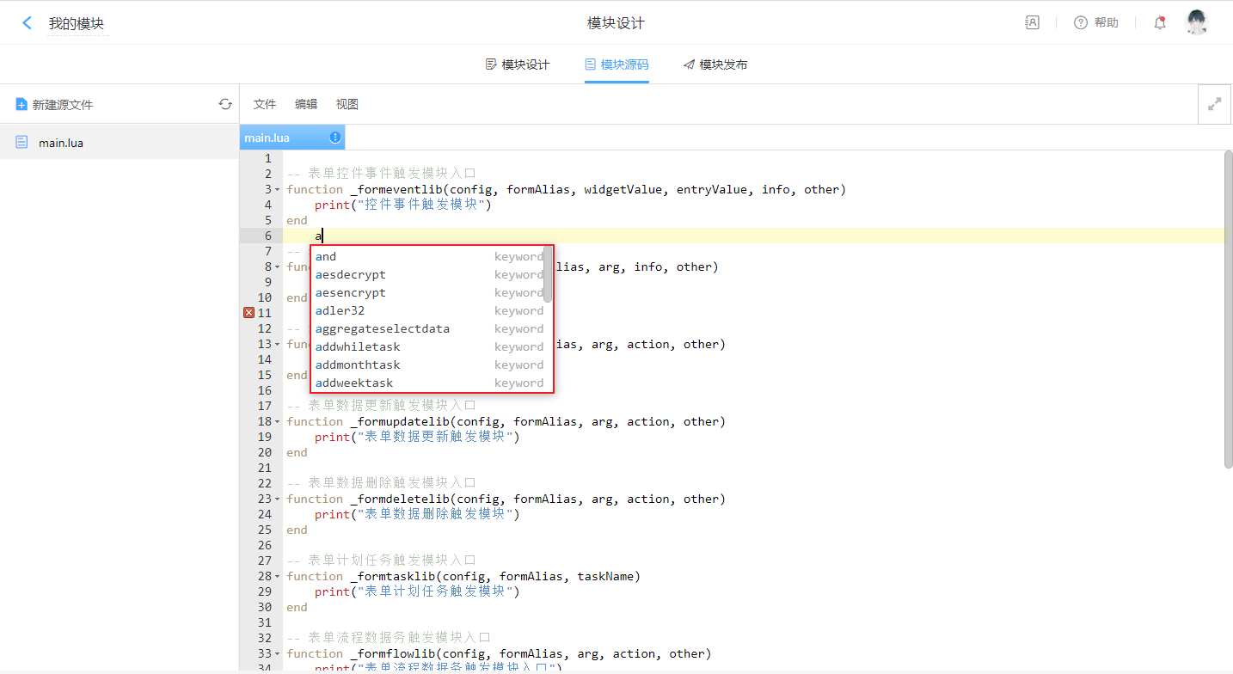Open the 文件 menu
The width and height of the screenshot is (1233, 674).
pyautogui.click(x=265, y=104)
